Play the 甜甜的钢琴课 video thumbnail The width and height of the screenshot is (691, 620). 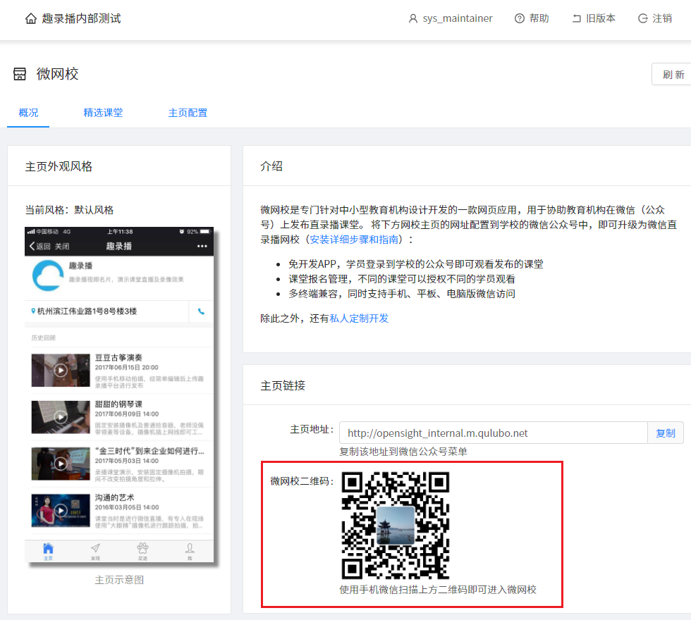pos(61,417)
